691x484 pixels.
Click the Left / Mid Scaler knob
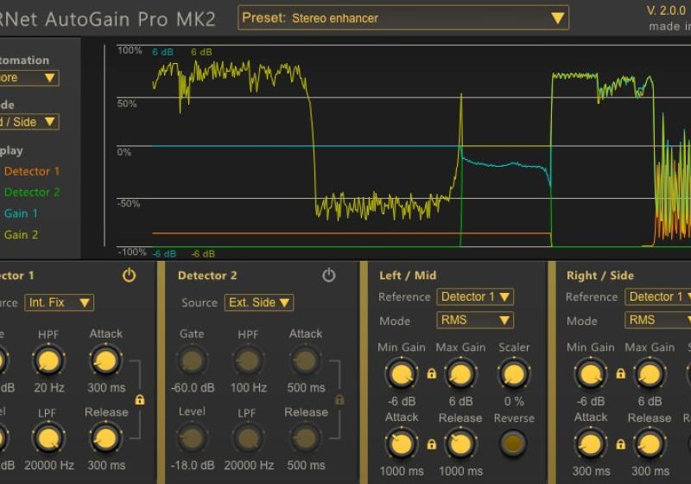[513, 373]
